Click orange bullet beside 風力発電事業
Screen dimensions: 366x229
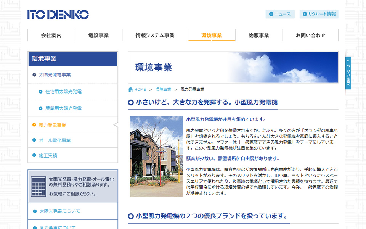coord(34,125)
